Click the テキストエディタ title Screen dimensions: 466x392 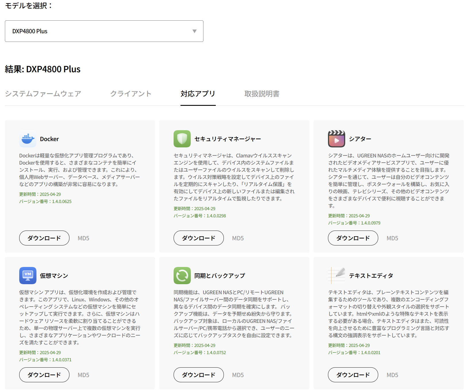(371, 276)
